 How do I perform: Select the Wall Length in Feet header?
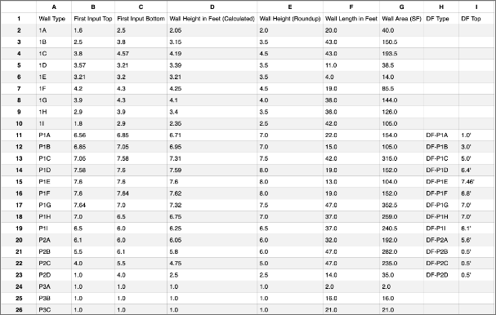(x=351, y=19)
